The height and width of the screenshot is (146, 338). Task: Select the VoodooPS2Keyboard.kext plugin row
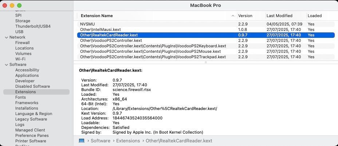(x=206, y=46)
